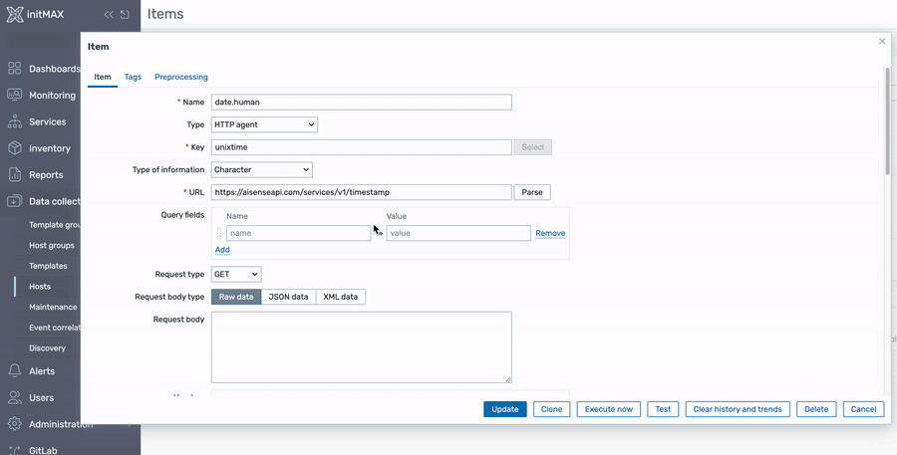
Task: Click Remove link in query fields
Action: 550,233
